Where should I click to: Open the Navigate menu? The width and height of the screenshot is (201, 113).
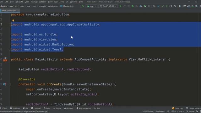pyautogui.click(x=19, y=2)
